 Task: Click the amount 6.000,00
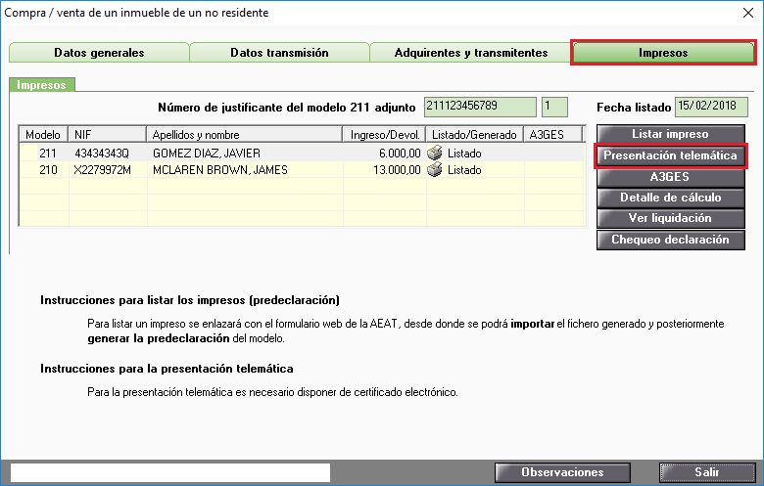(x=400, y=154)
